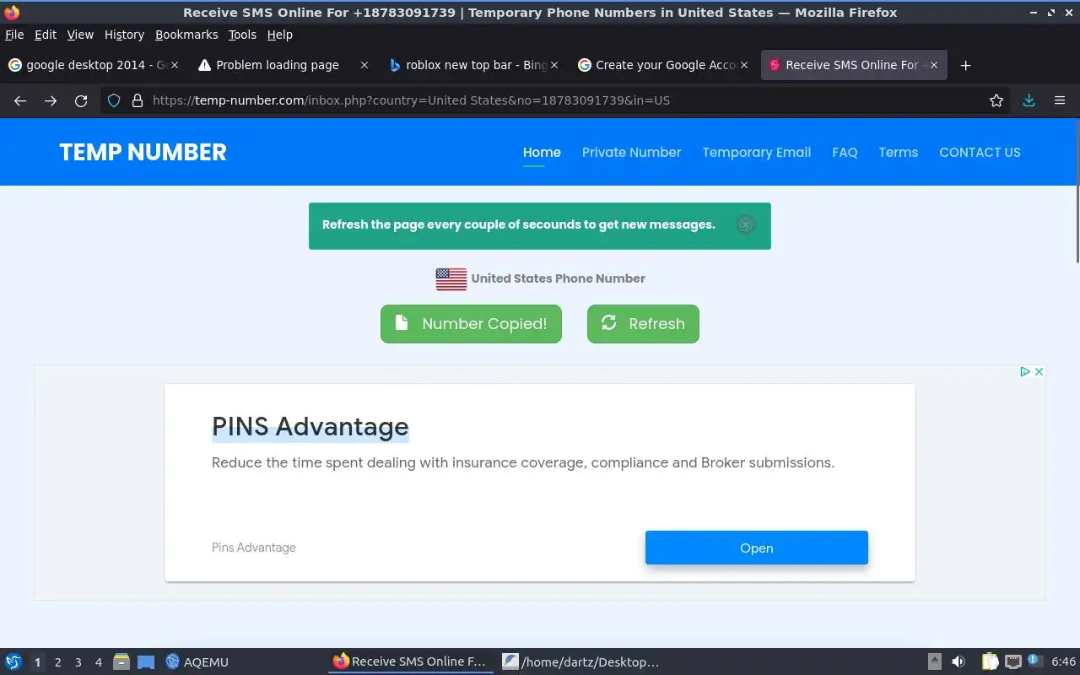Launch AQEMU from the taskbar
The height and width of the screenshot is (675, 1080).
click(x=197, y=662)
